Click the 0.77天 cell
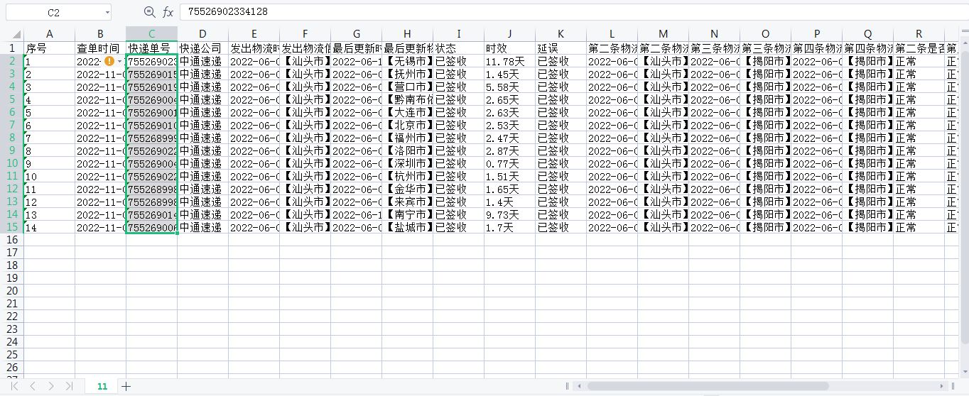 [509, 163]
